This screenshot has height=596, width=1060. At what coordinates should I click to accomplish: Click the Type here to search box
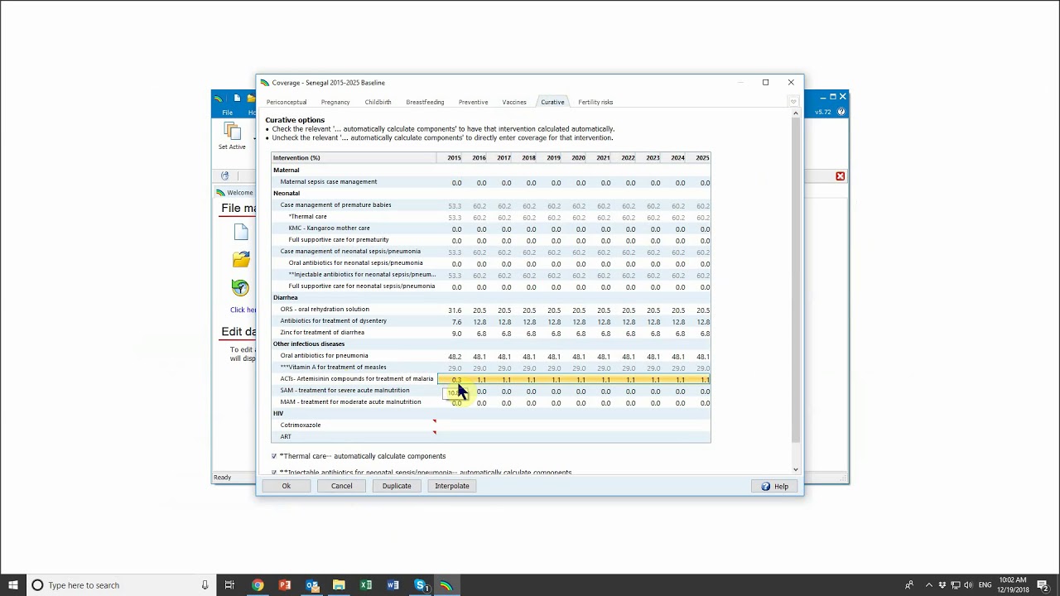point(119,585)
